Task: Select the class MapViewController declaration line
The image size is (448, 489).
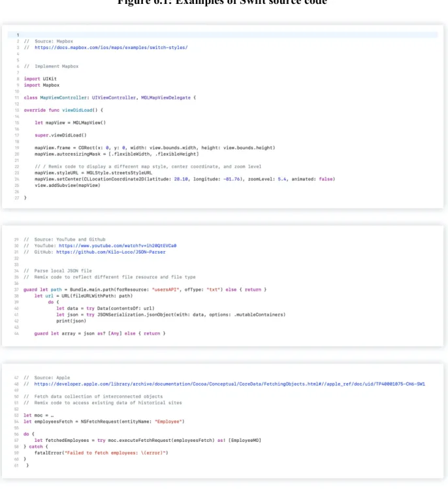Action: pos(110,97)
